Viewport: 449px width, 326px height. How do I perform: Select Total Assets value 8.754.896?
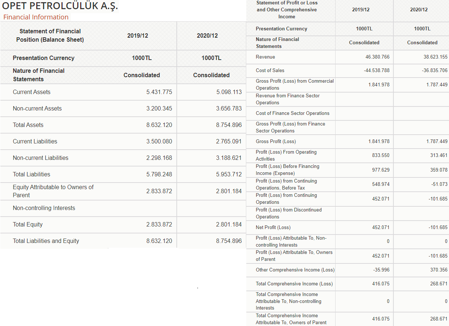pos(229,125)
